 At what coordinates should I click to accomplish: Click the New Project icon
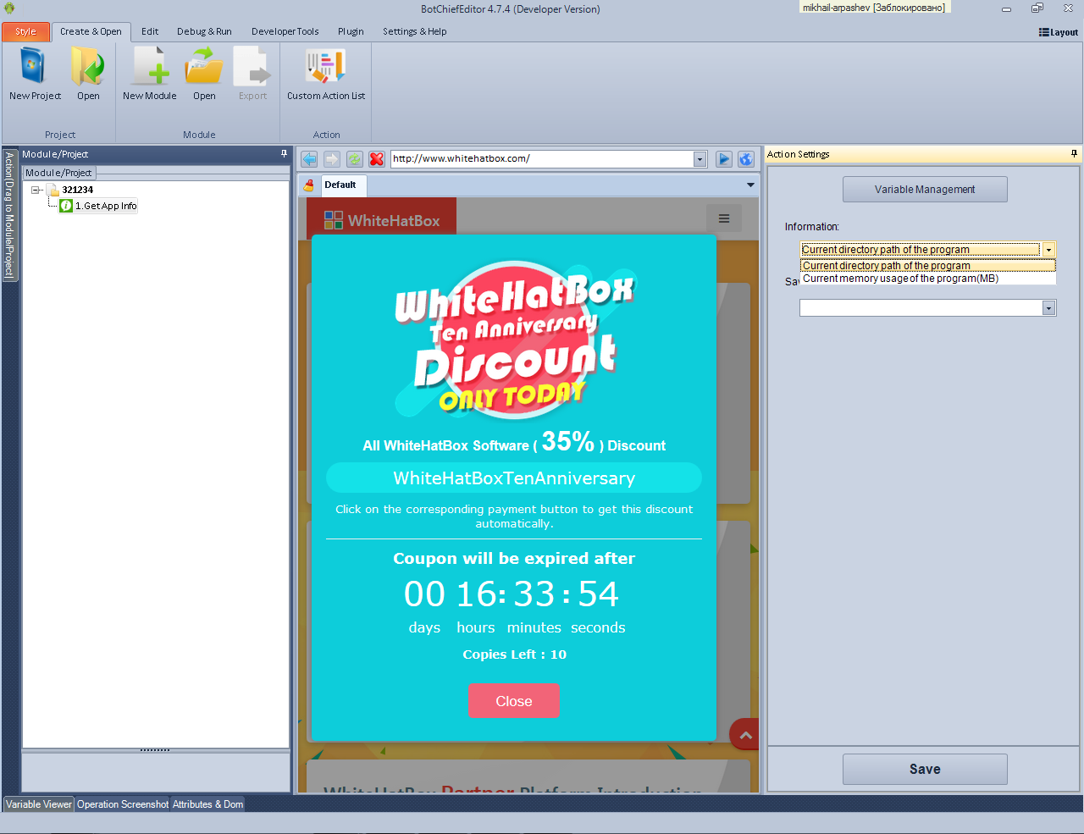34,68
